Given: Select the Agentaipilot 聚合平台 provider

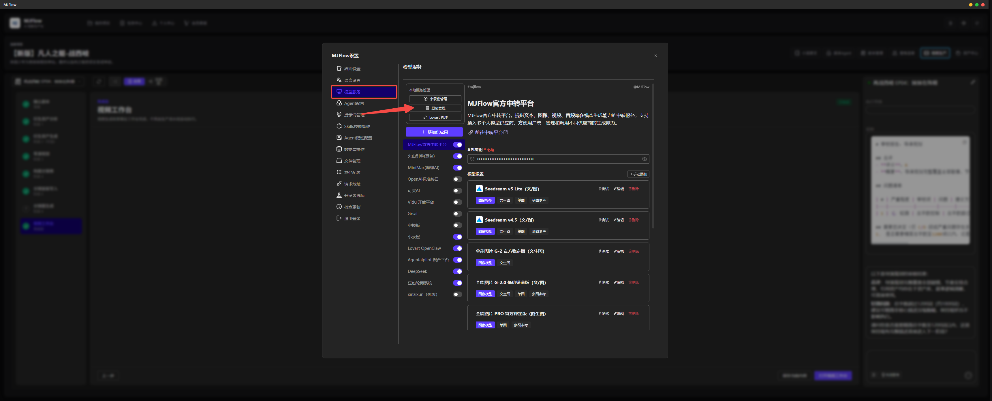Looking at the screenshot, I should (434, 260).
